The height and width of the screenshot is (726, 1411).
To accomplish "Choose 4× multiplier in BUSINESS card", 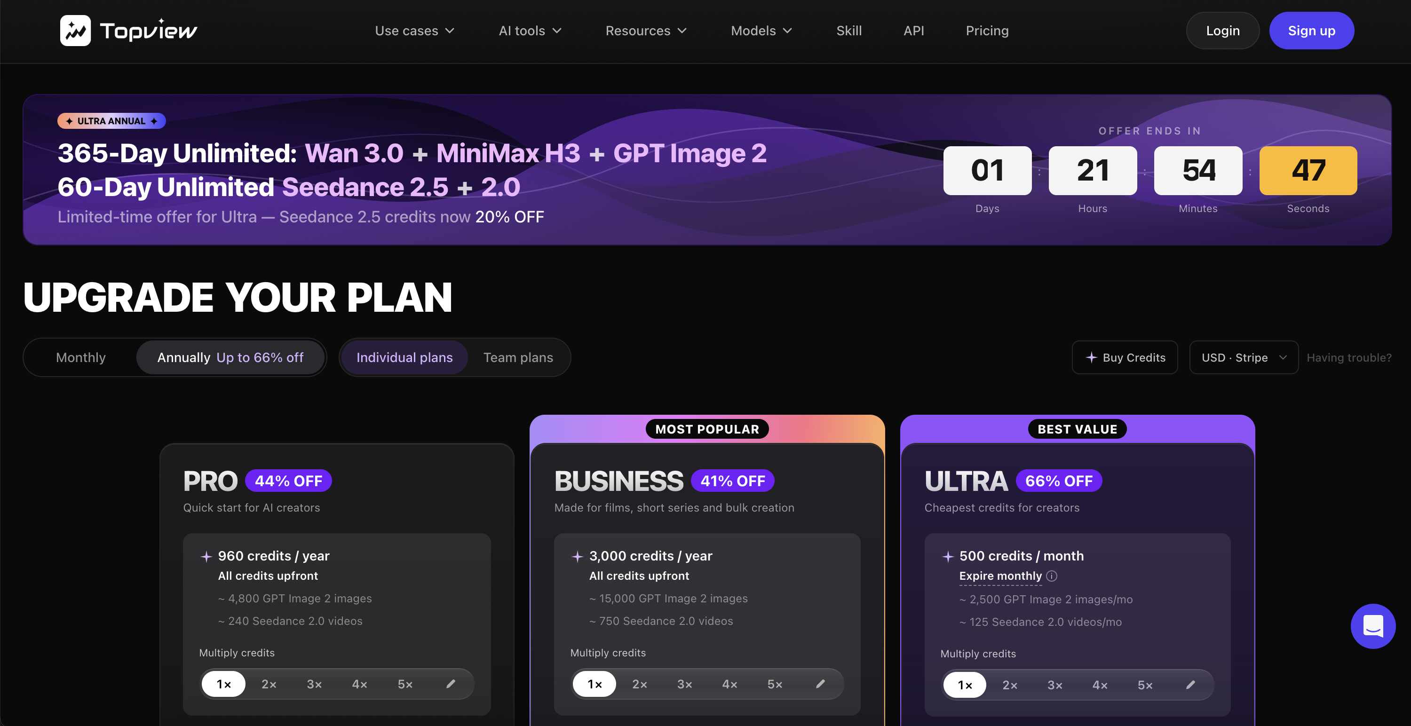I will [729, 684].
